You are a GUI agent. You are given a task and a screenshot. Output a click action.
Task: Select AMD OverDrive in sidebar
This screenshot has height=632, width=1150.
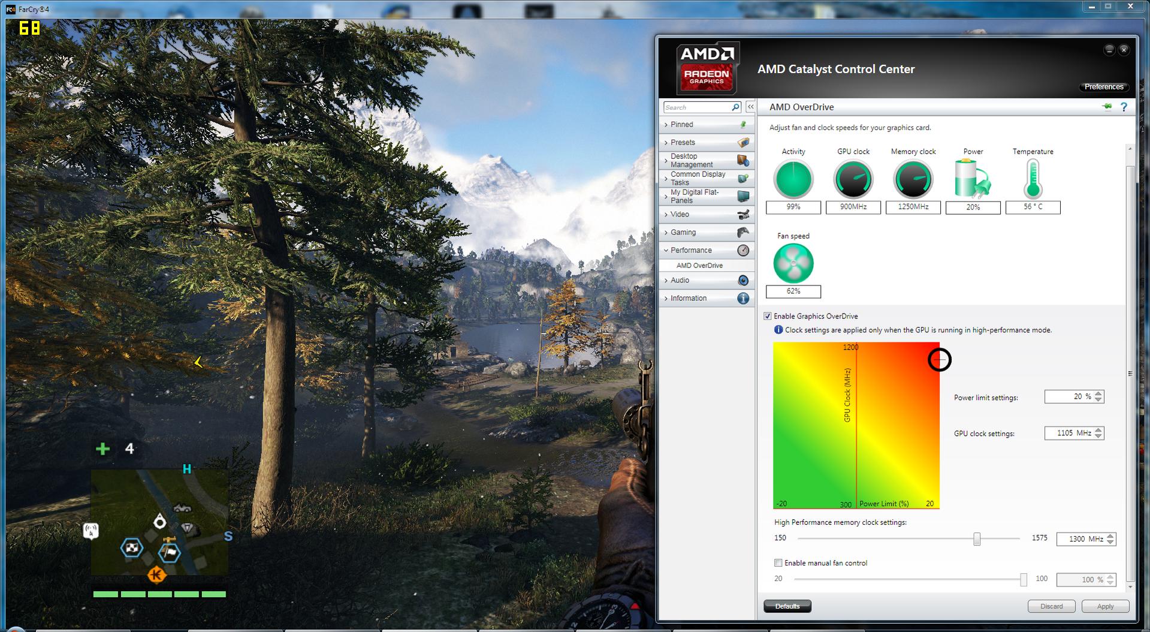click(699, 266)
